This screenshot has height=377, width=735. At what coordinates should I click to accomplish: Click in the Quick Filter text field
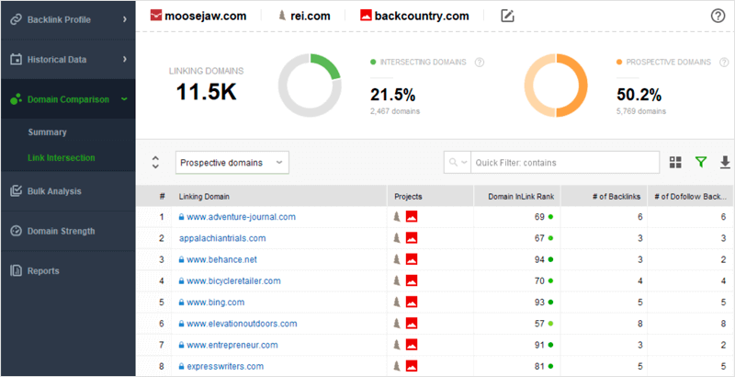(562, 163)
